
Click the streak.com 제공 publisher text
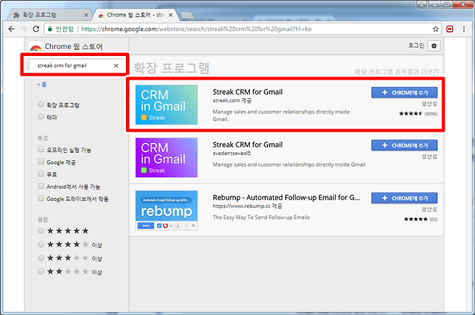(x=232, y=100)
